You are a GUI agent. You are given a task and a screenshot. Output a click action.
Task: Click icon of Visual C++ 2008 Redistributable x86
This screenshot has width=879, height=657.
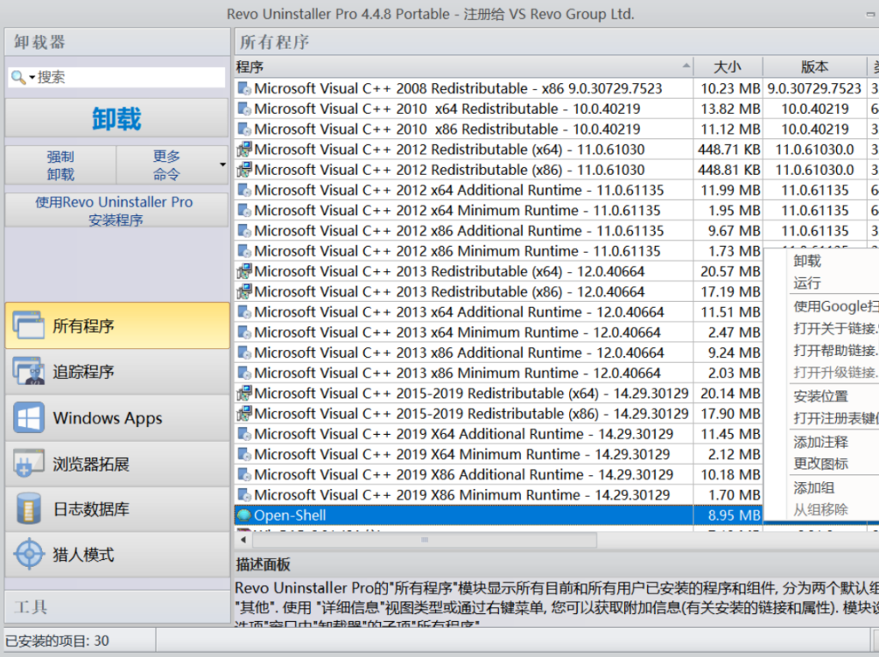tap(244, 88)
